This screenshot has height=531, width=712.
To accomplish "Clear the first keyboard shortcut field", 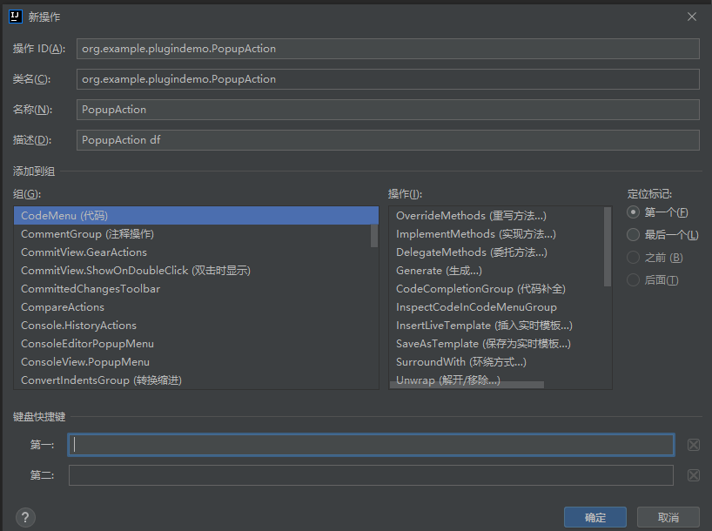I will coord(694,445).
